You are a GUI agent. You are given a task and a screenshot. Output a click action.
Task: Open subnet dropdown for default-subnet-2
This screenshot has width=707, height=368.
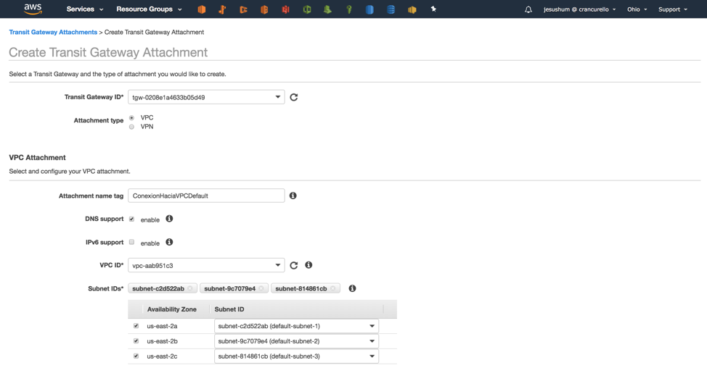[296, 341]
